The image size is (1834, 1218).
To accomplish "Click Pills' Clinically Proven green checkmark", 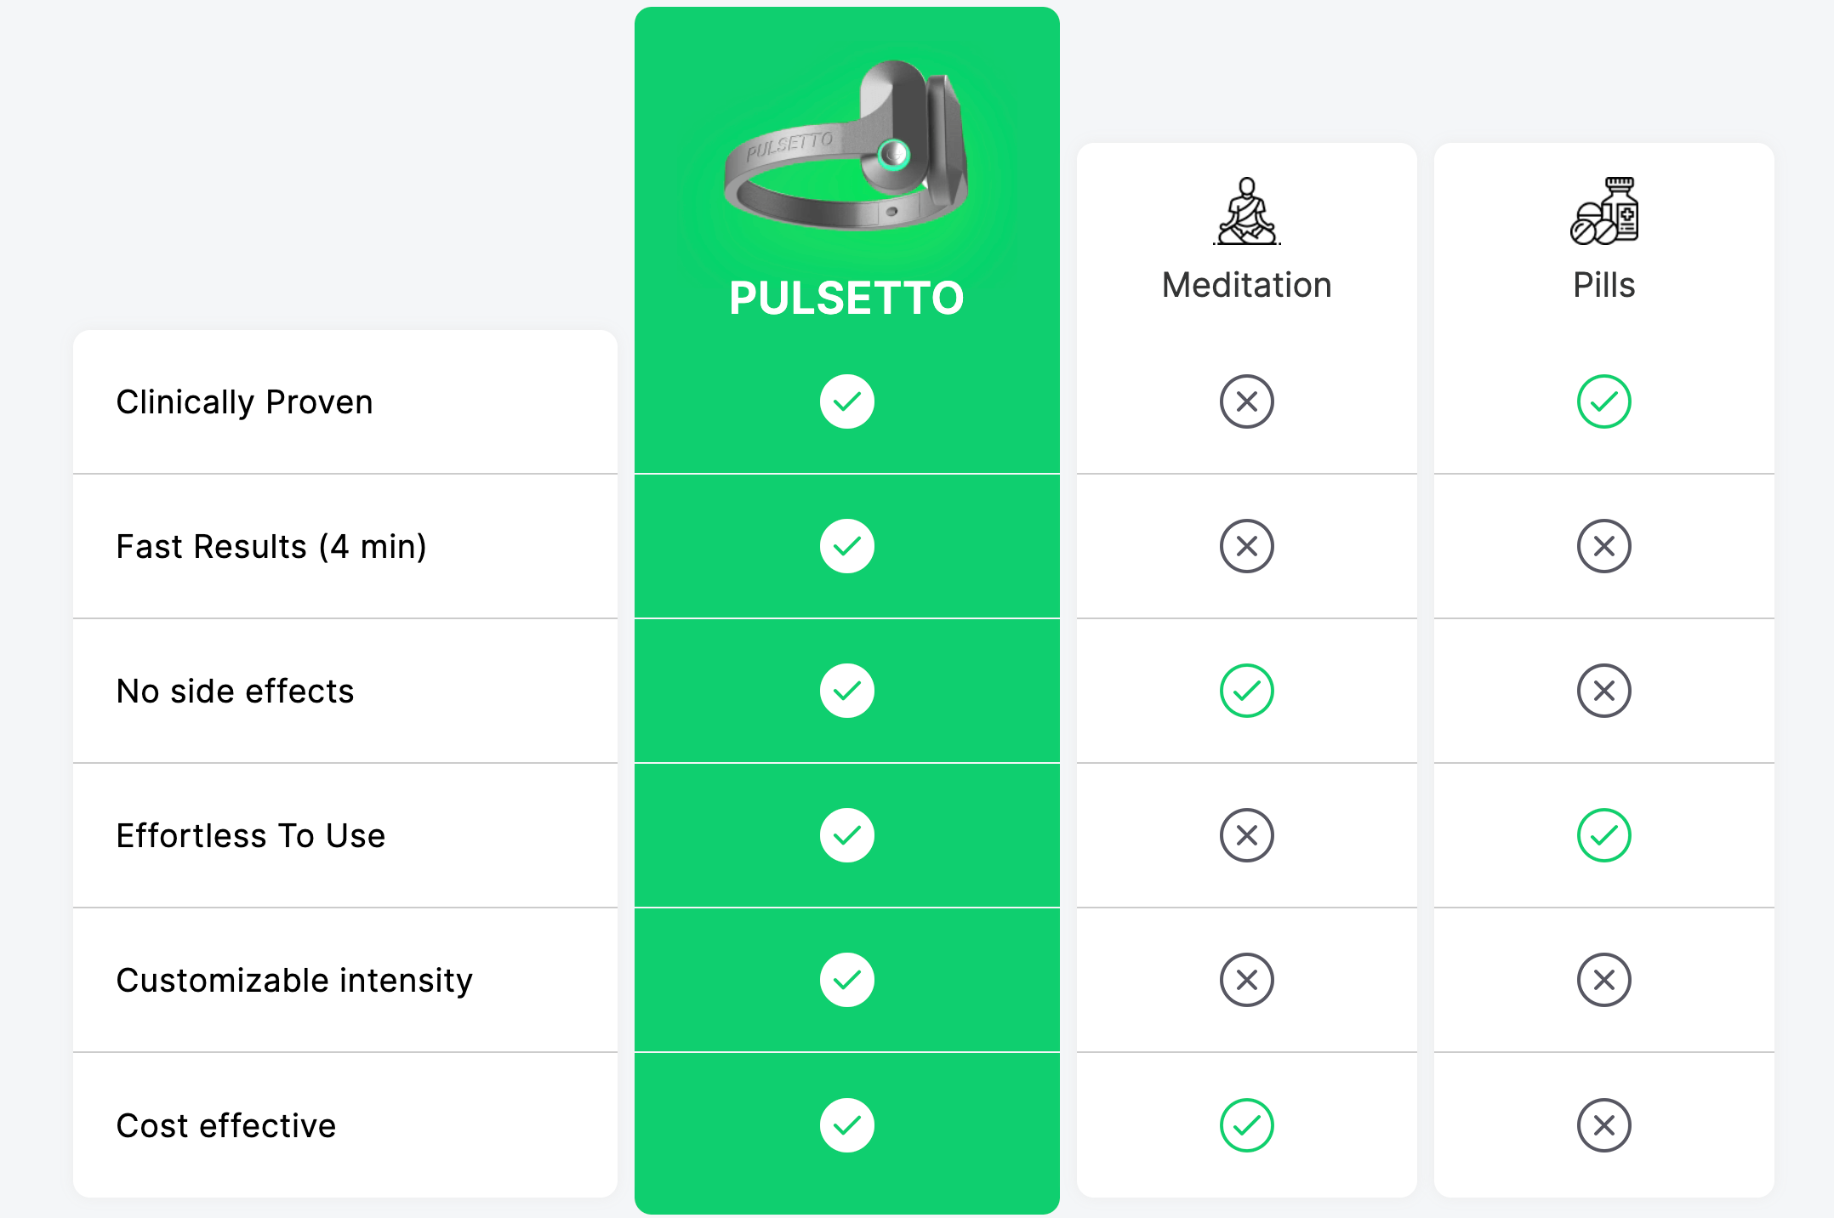I will [x=1604, y=401].
